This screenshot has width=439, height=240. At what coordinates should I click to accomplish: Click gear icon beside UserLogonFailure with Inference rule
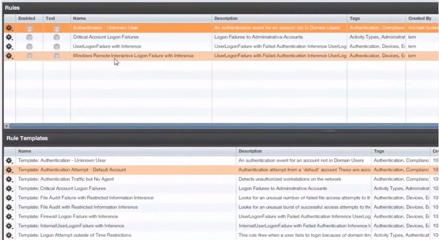pyautogui.click(x=9, y=46)
